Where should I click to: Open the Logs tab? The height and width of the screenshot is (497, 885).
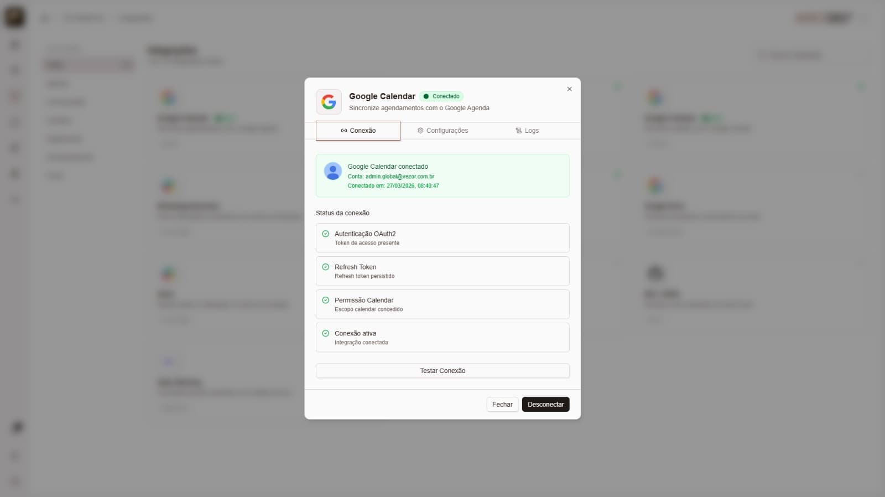click(x=527, y=131)
